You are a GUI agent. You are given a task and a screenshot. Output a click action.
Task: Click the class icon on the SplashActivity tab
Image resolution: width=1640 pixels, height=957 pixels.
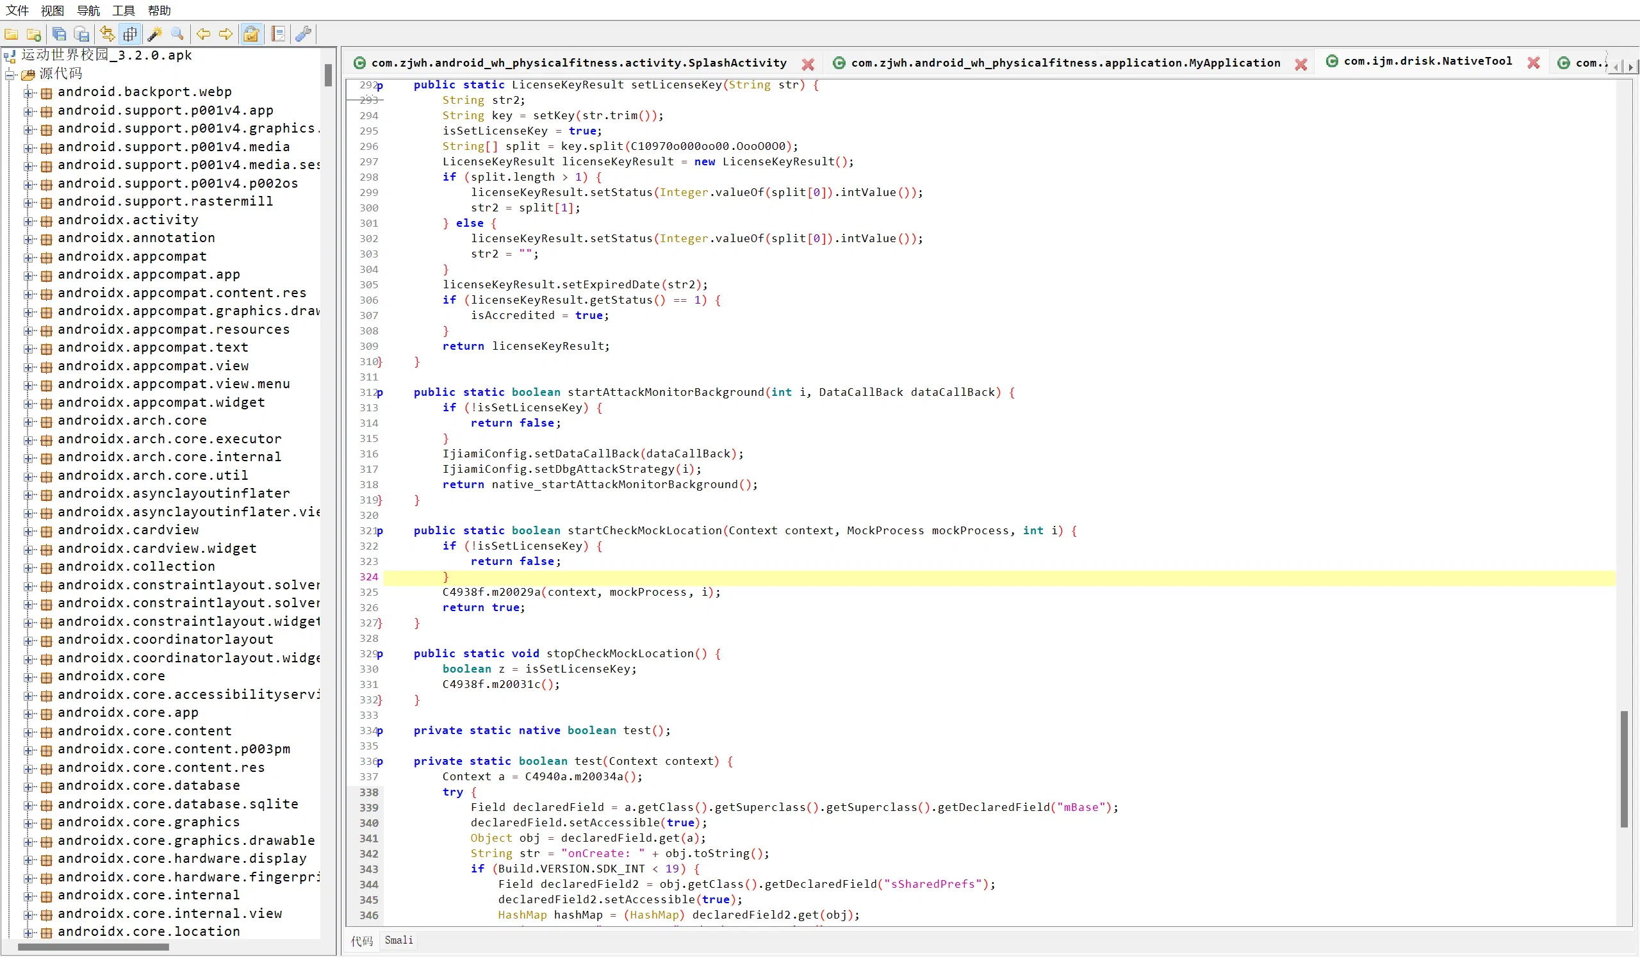point(359,63)
